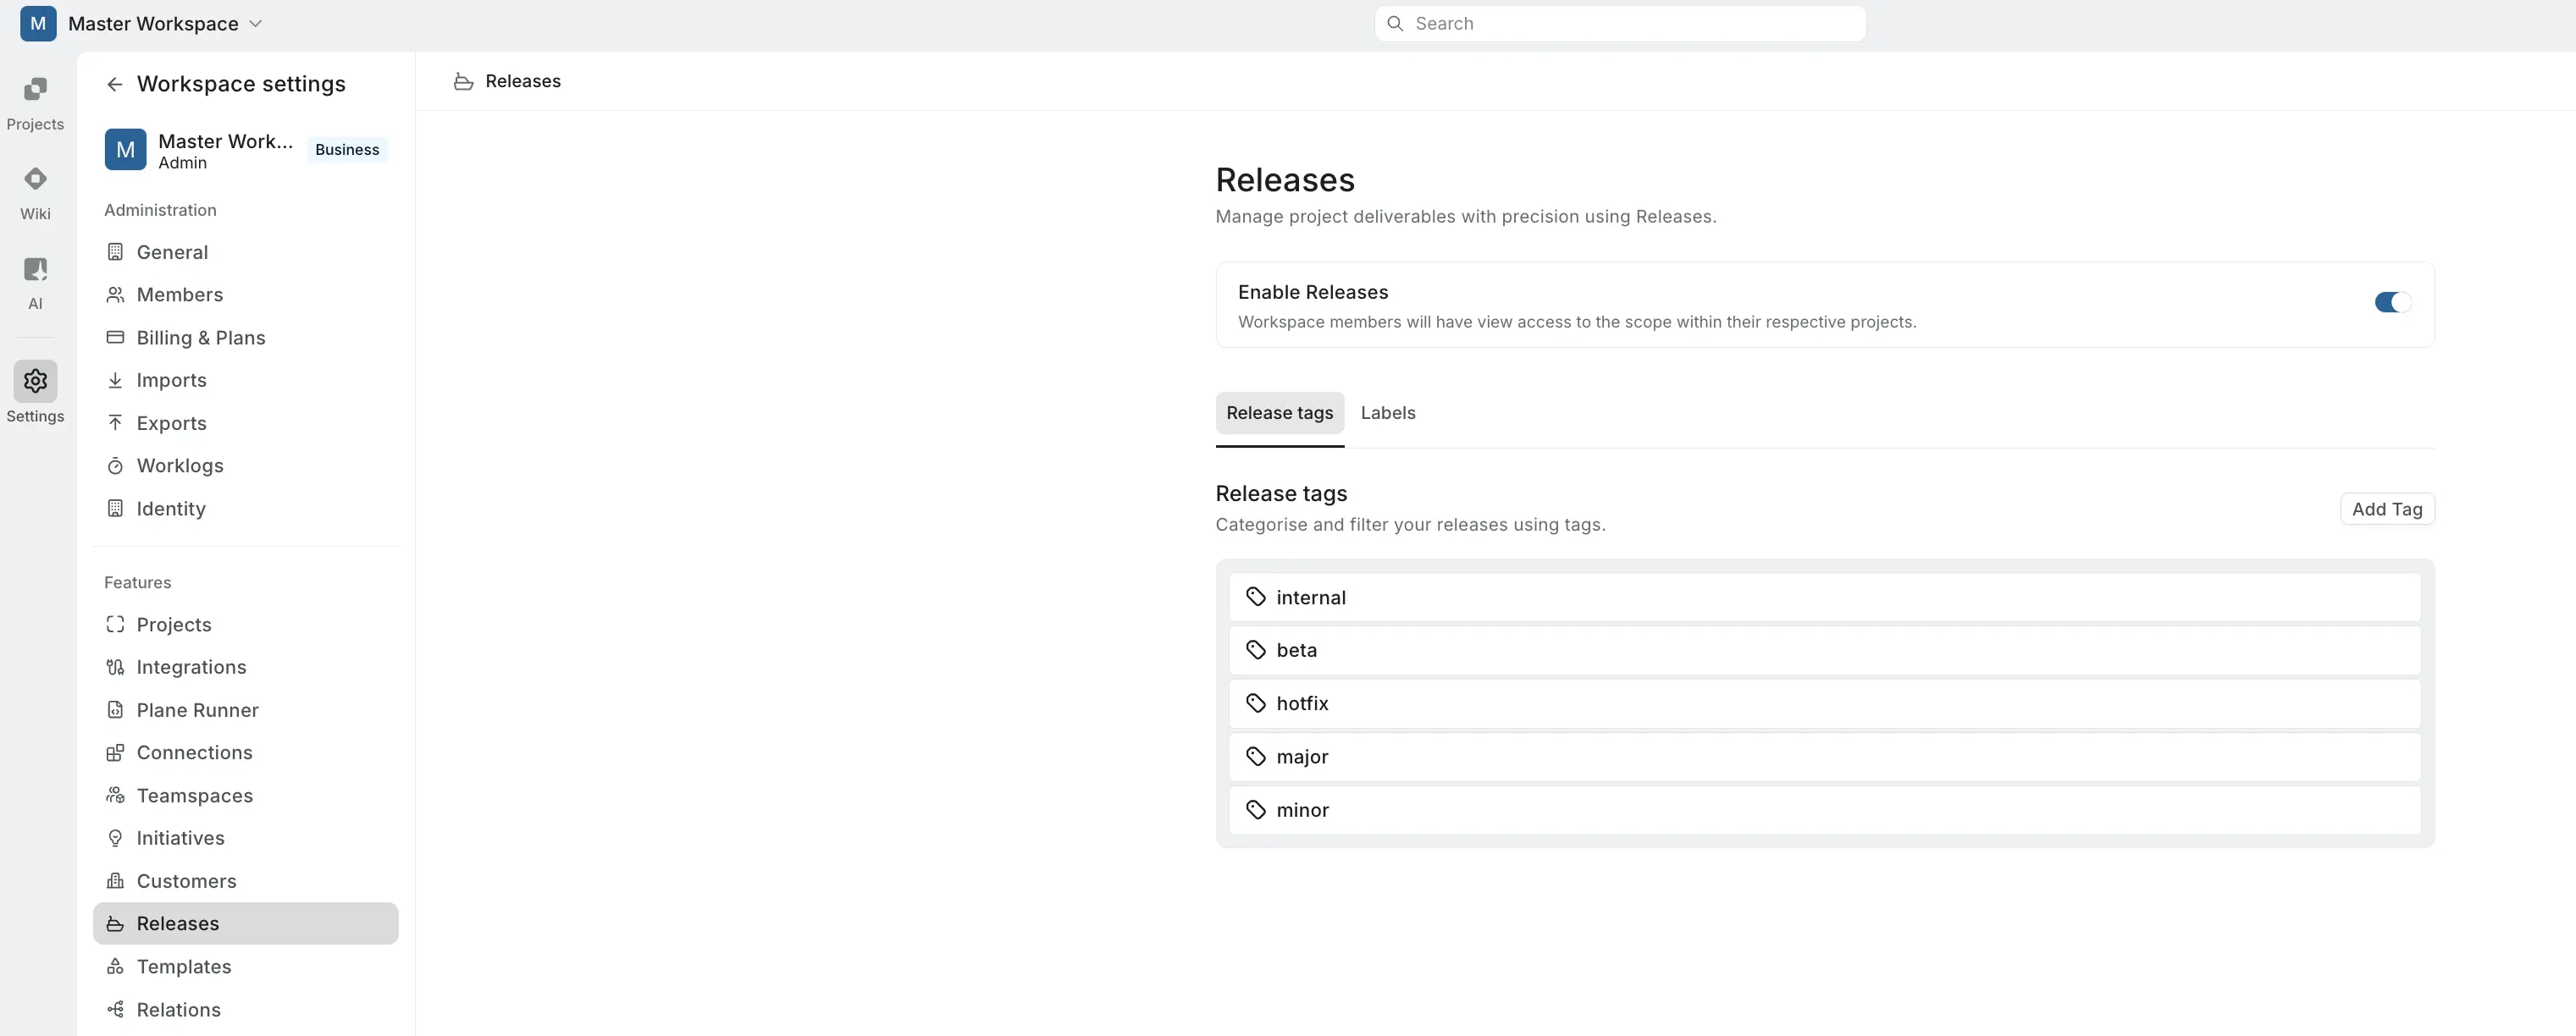2576x1036 pixels.
Task: Click the Exports upload icon
Action: click(x=115, y=423)
